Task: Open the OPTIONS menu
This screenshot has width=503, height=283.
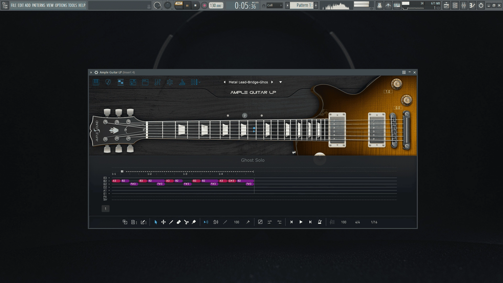Action: pos(61,5)
